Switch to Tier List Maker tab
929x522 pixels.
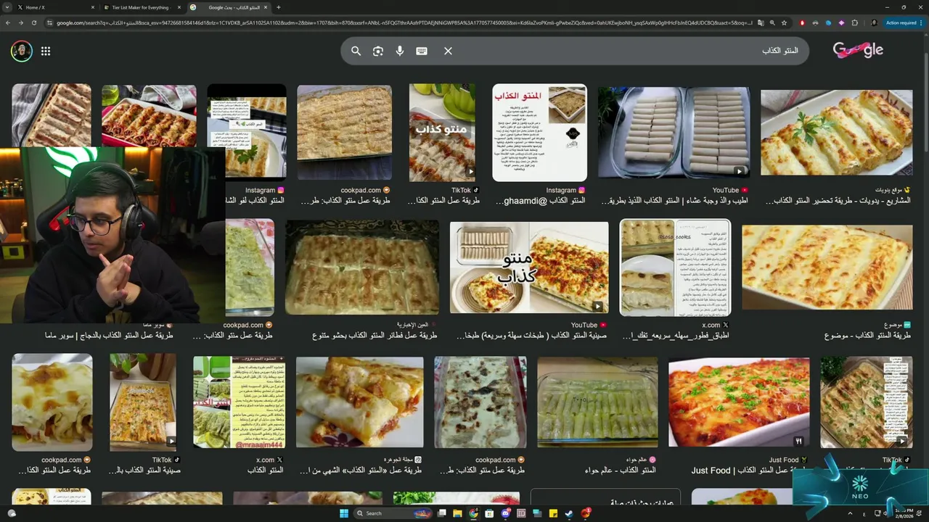coord(142,7)
